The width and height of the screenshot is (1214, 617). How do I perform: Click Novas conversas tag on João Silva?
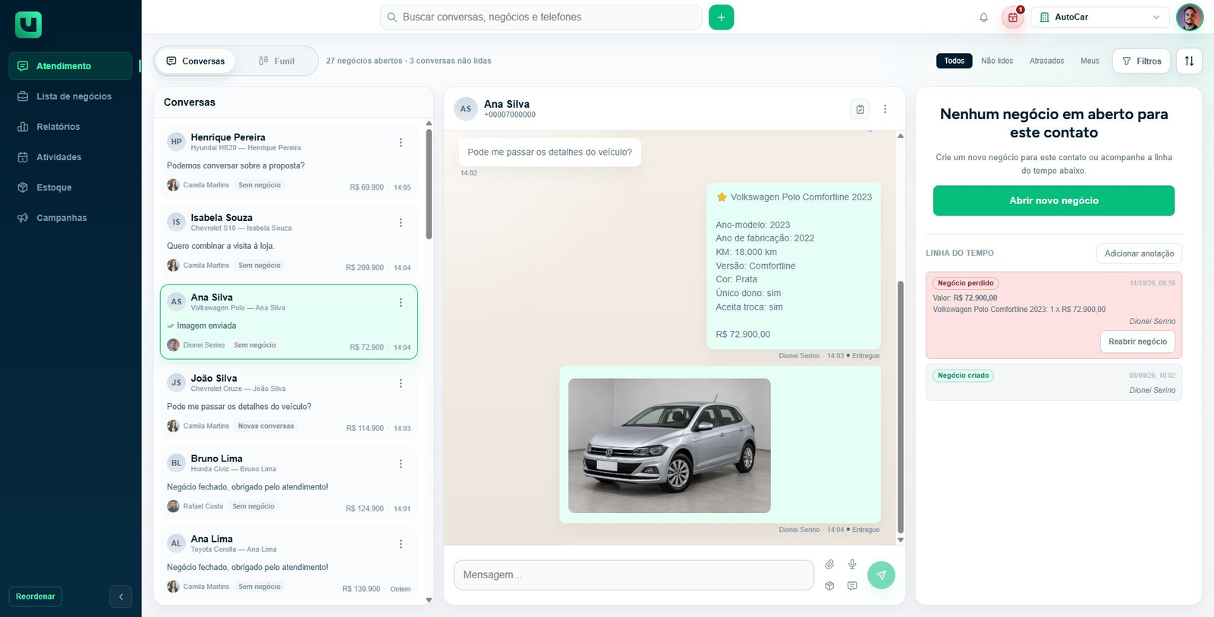tap(266, 427)
